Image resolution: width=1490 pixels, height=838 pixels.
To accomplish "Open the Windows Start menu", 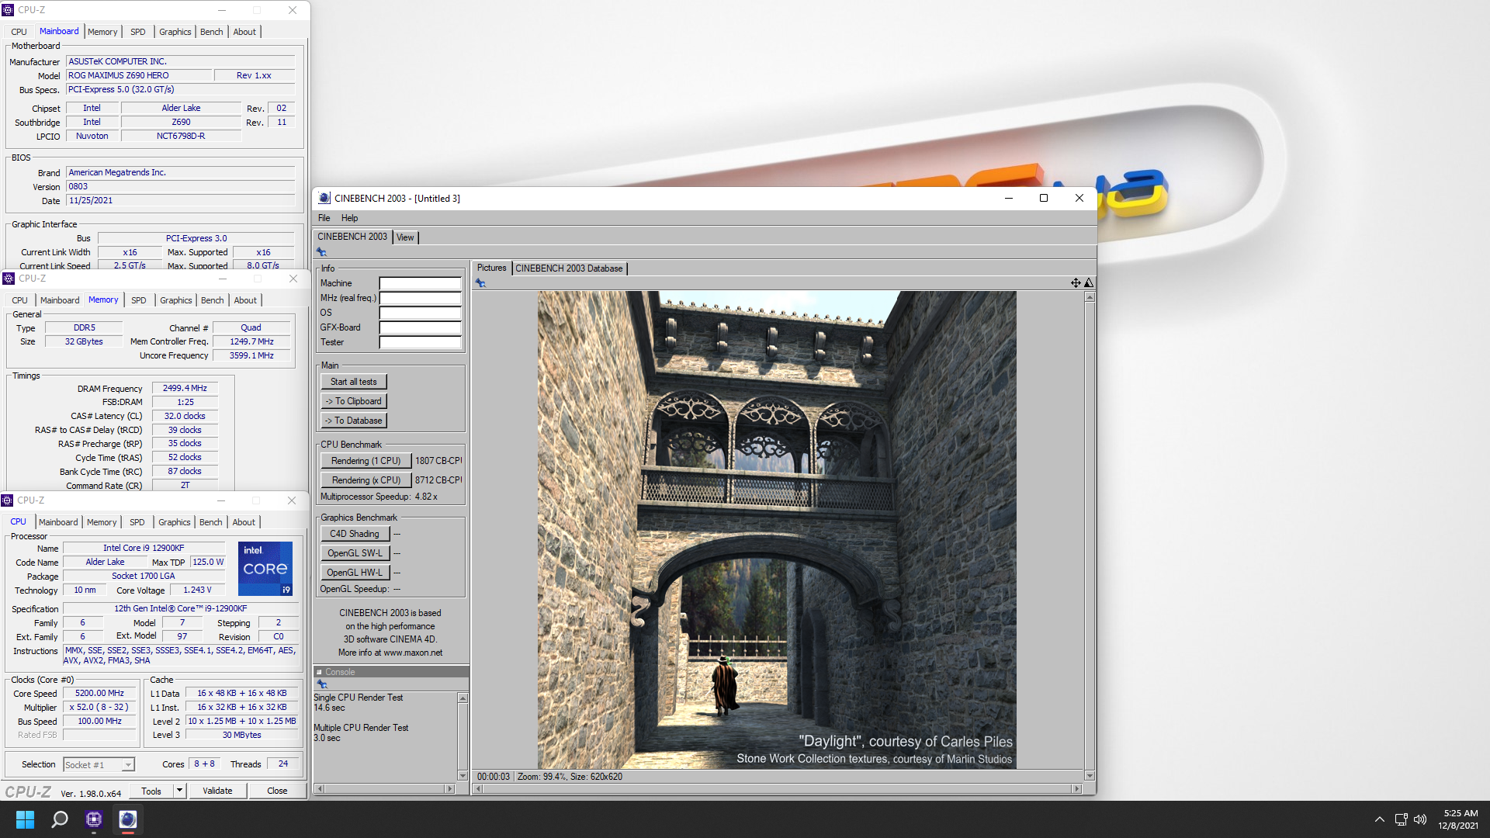I will click(25, 819).
